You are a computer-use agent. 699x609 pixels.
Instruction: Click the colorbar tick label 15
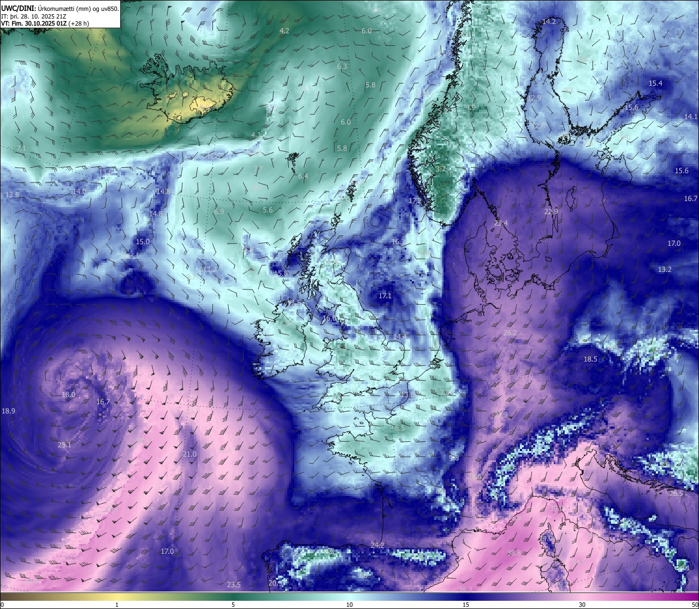[x=466, y=605]
